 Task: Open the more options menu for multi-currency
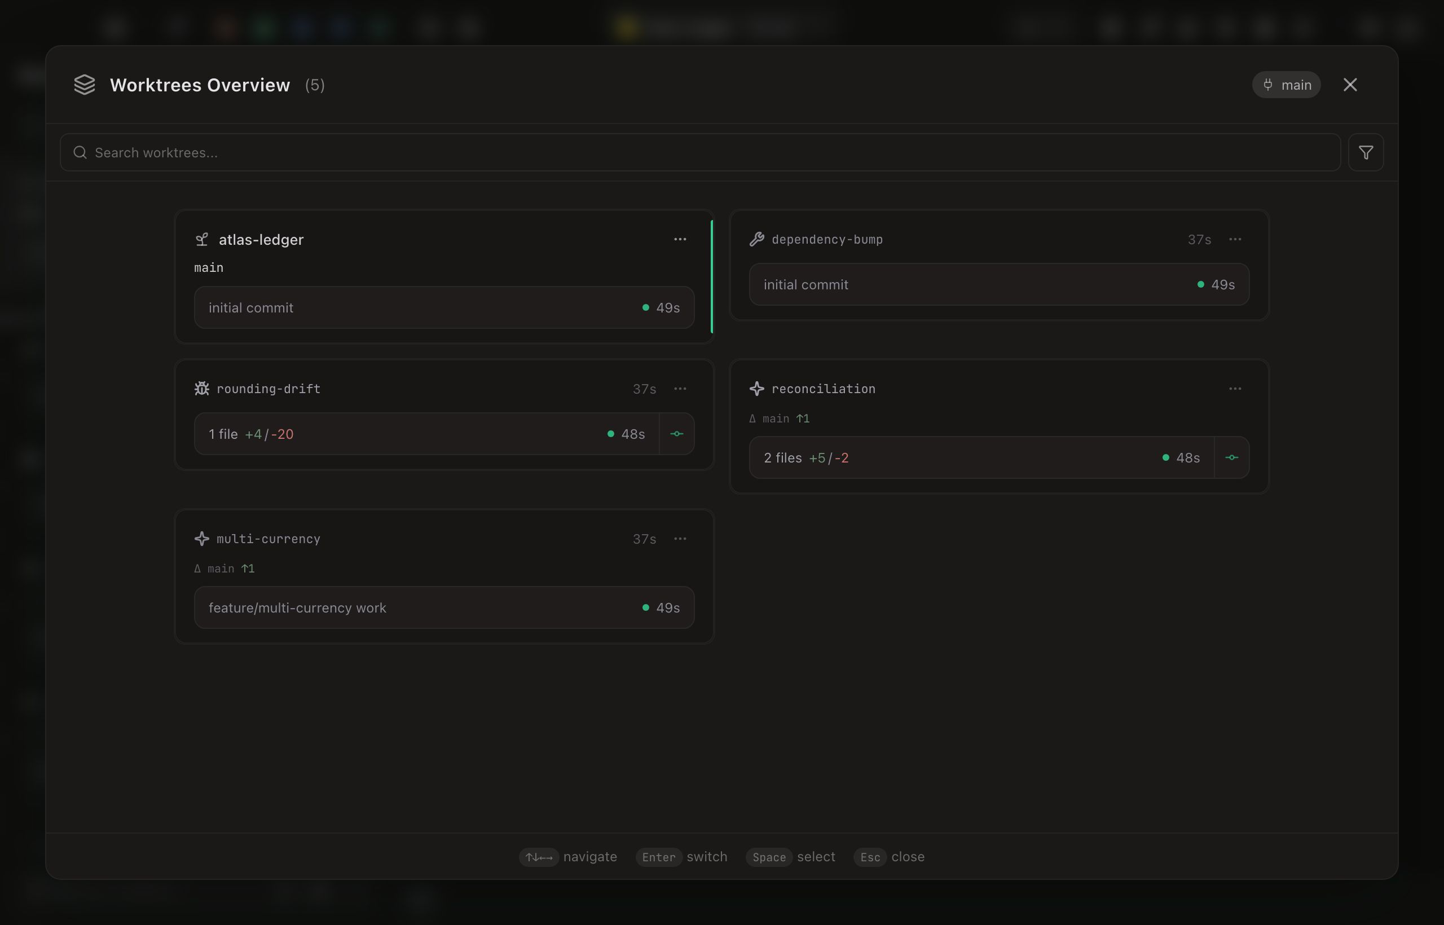click(x=679, y=539)
